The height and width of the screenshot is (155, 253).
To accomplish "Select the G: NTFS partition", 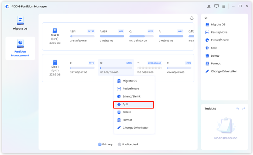I will coord(116,67).
